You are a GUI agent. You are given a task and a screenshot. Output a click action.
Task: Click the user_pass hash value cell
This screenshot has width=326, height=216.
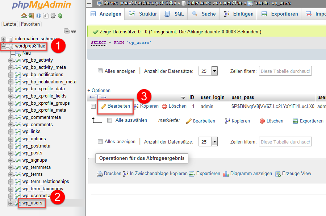coord(273,106)
